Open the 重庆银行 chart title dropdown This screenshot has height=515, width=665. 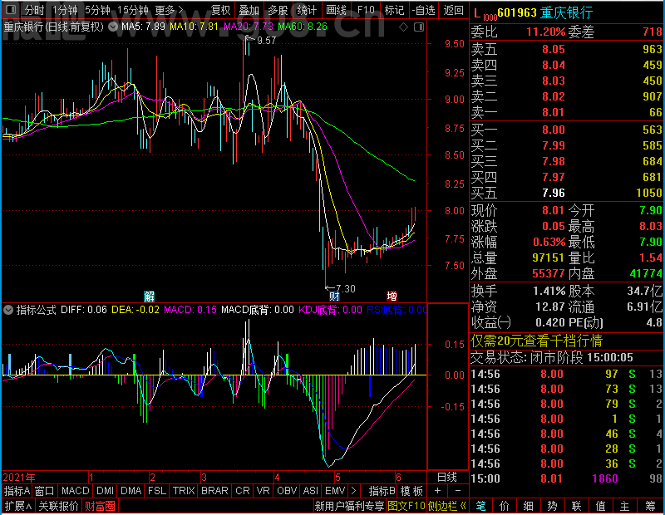tap(113, 27)
